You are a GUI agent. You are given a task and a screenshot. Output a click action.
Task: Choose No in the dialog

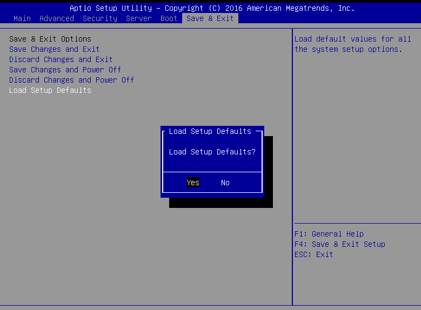(225, 183)
